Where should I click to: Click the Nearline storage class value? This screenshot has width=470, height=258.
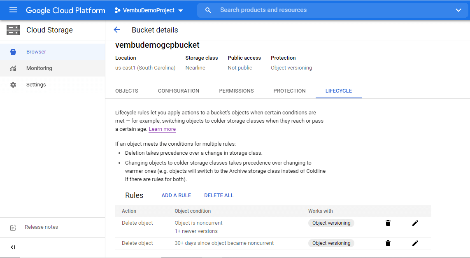[x=195, y=68]
